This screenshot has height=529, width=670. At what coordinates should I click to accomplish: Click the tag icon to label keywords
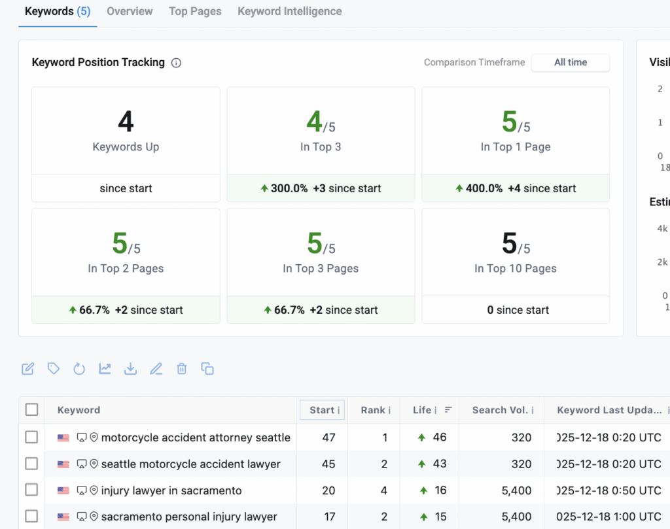(x=53, y=368)
